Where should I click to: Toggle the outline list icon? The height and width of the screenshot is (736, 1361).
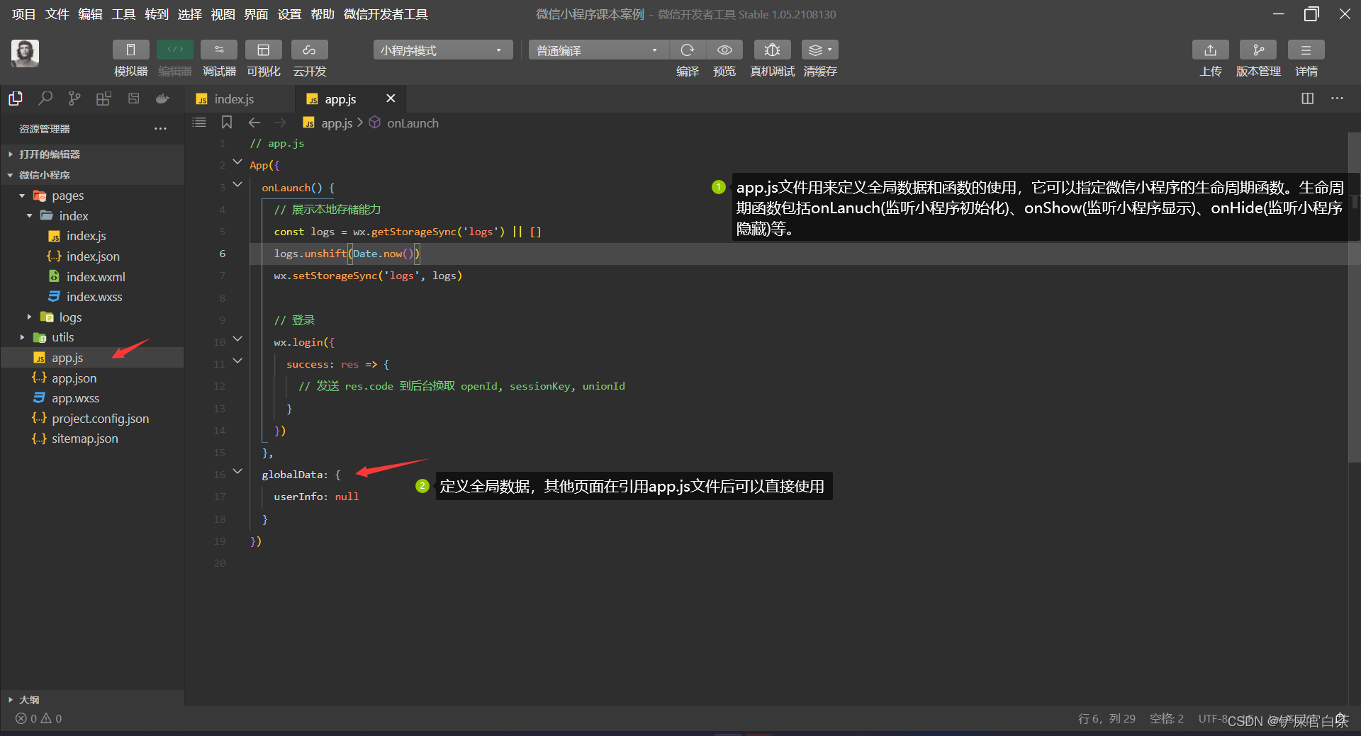199,123
